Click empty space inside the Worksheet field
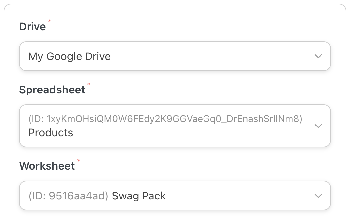Image resolution: width=350 pixels, height=216 pixels. pos(239,196)
